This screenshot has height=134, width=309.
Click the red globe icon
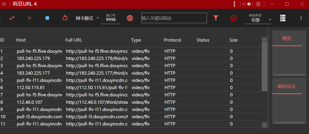point(130,18)
